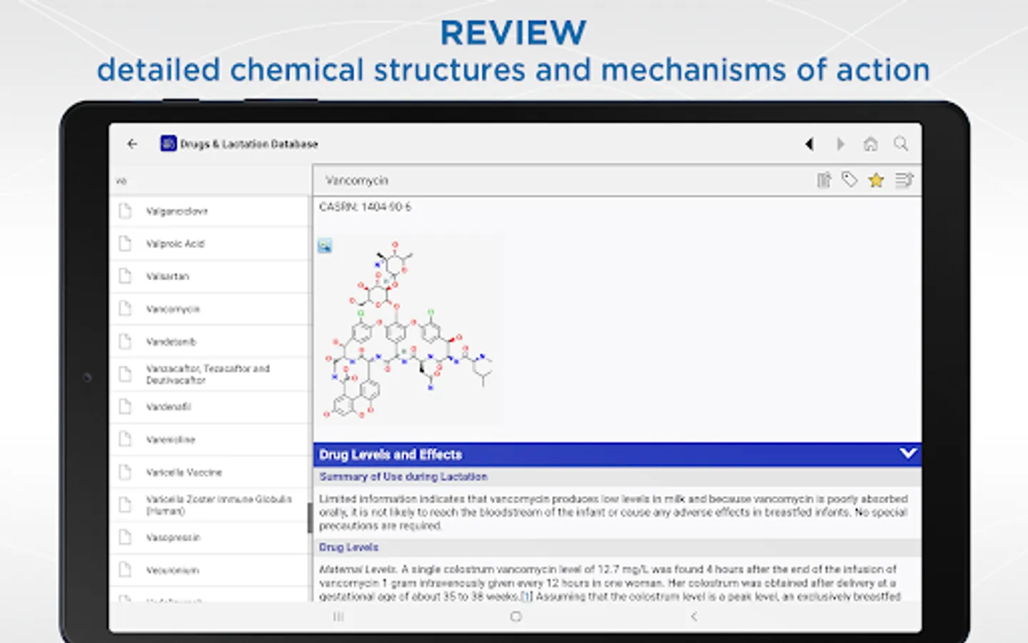
Task: Select Valproic Acid in the drug list
Action: click(x=211, y=244)
